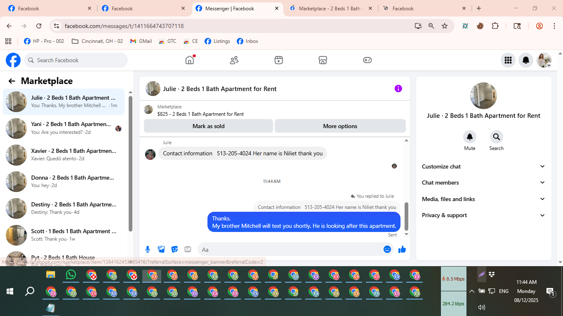The image size is (563, 316).
Task: Open the Video (Watch) icon
Action: [x=279, y=60]
